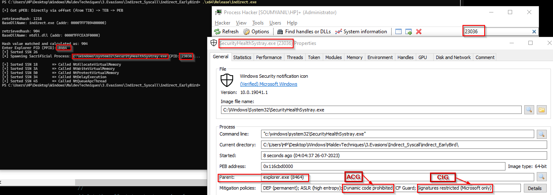Viewport: 553px width, 195px height.
Task: Click the search field containing 23036
Action: [496, 32]
